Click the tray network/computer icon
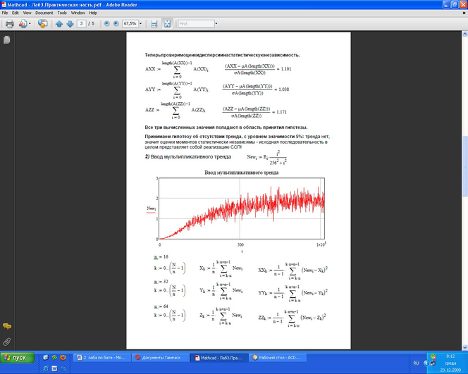Image resolution: width=468 pixels, height=374 pixels. click(433, 363)
